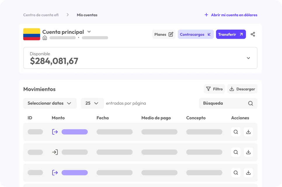This screenshot has width=282, height=187.
Task: Expand the Disponible balance panel
Action: [x=248, y=58]
